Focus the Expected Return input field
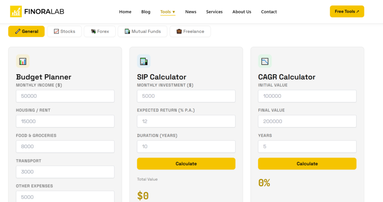The image size is (383, 202). click(186, 121)
